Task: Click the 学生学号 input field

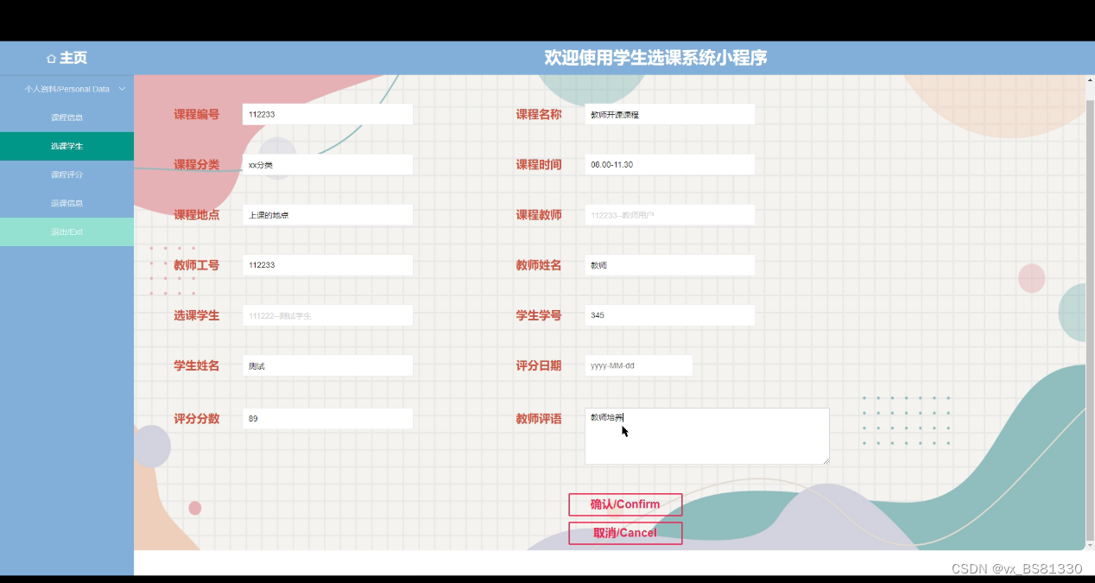Action: (669, 315)
